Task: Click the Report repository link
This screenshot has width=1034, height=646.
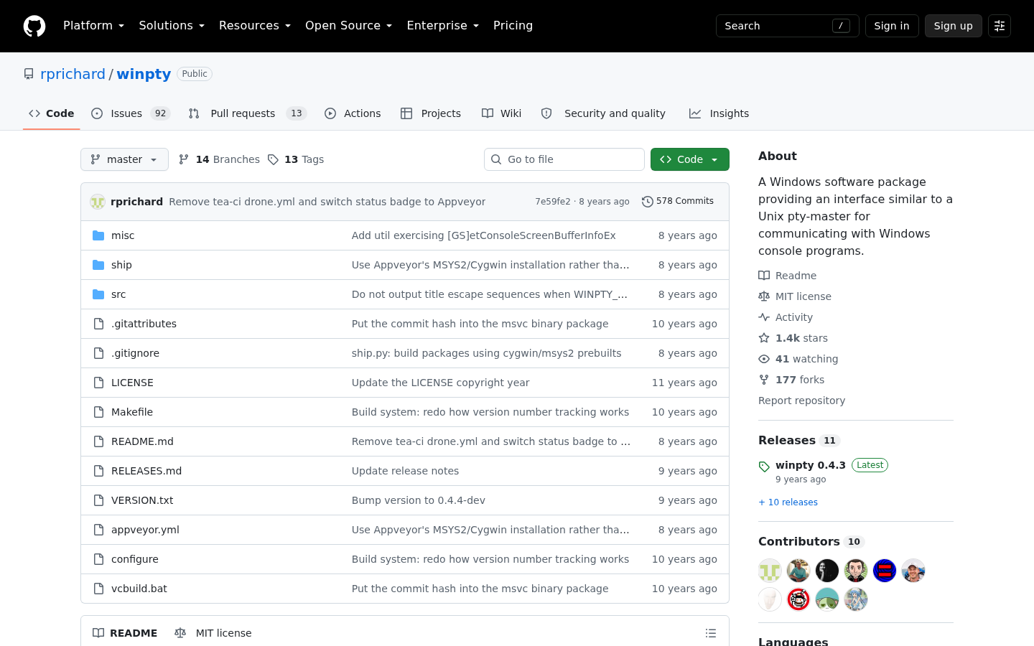Action: pyautogui.click(x=801, y=401)
